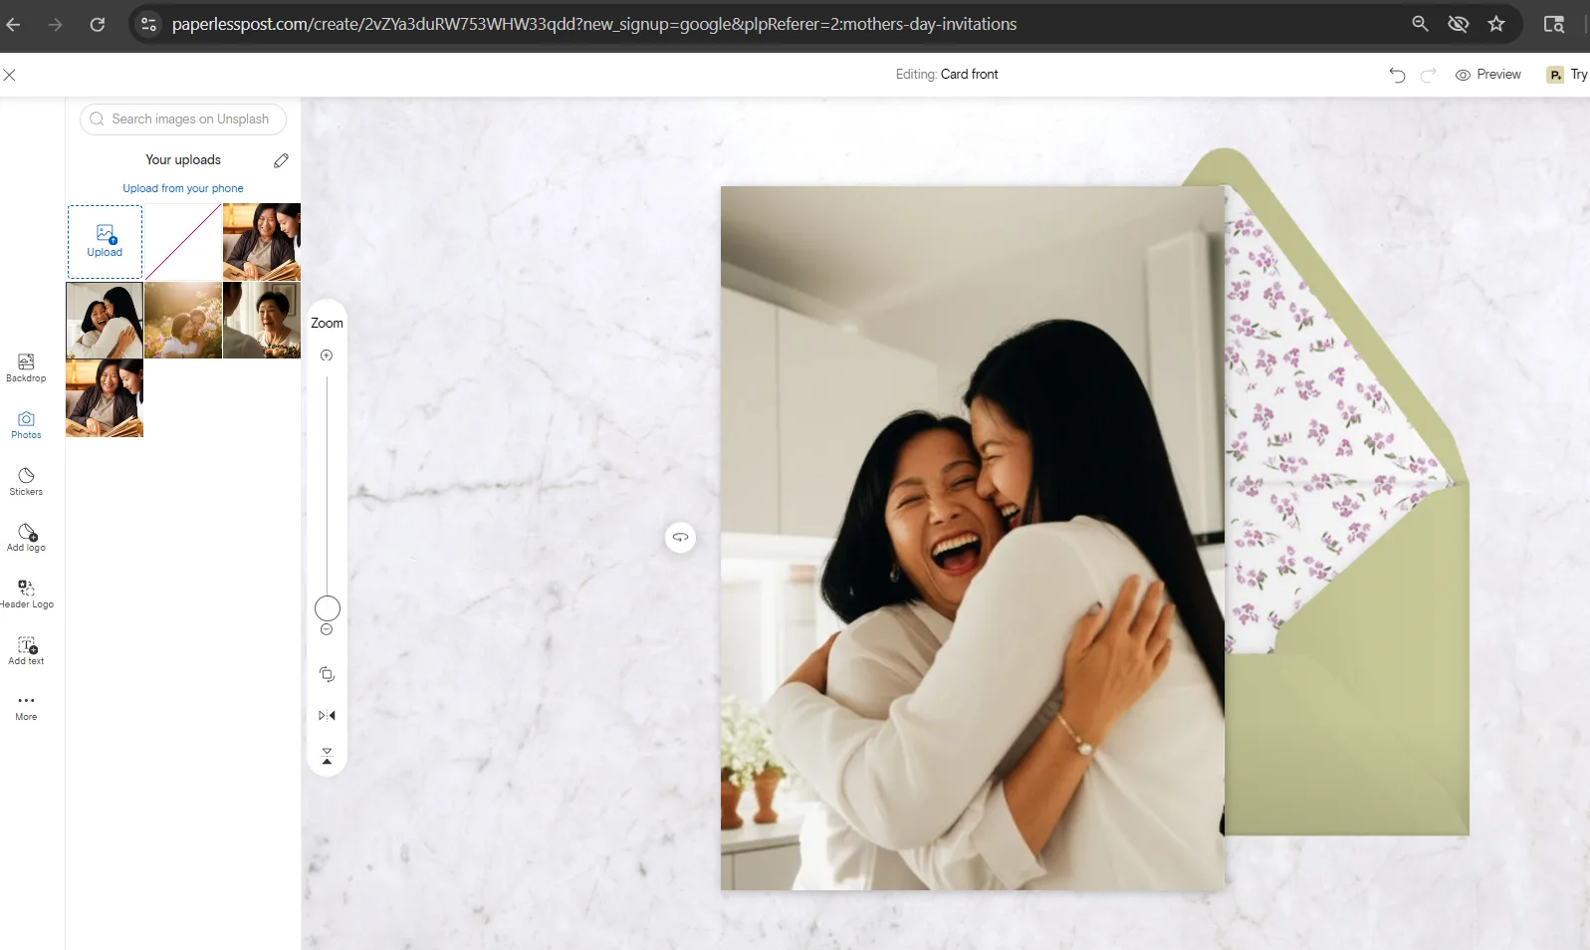Click Add text in sidebar
This screenshot has width=1590, height=950.
(26, 651)
